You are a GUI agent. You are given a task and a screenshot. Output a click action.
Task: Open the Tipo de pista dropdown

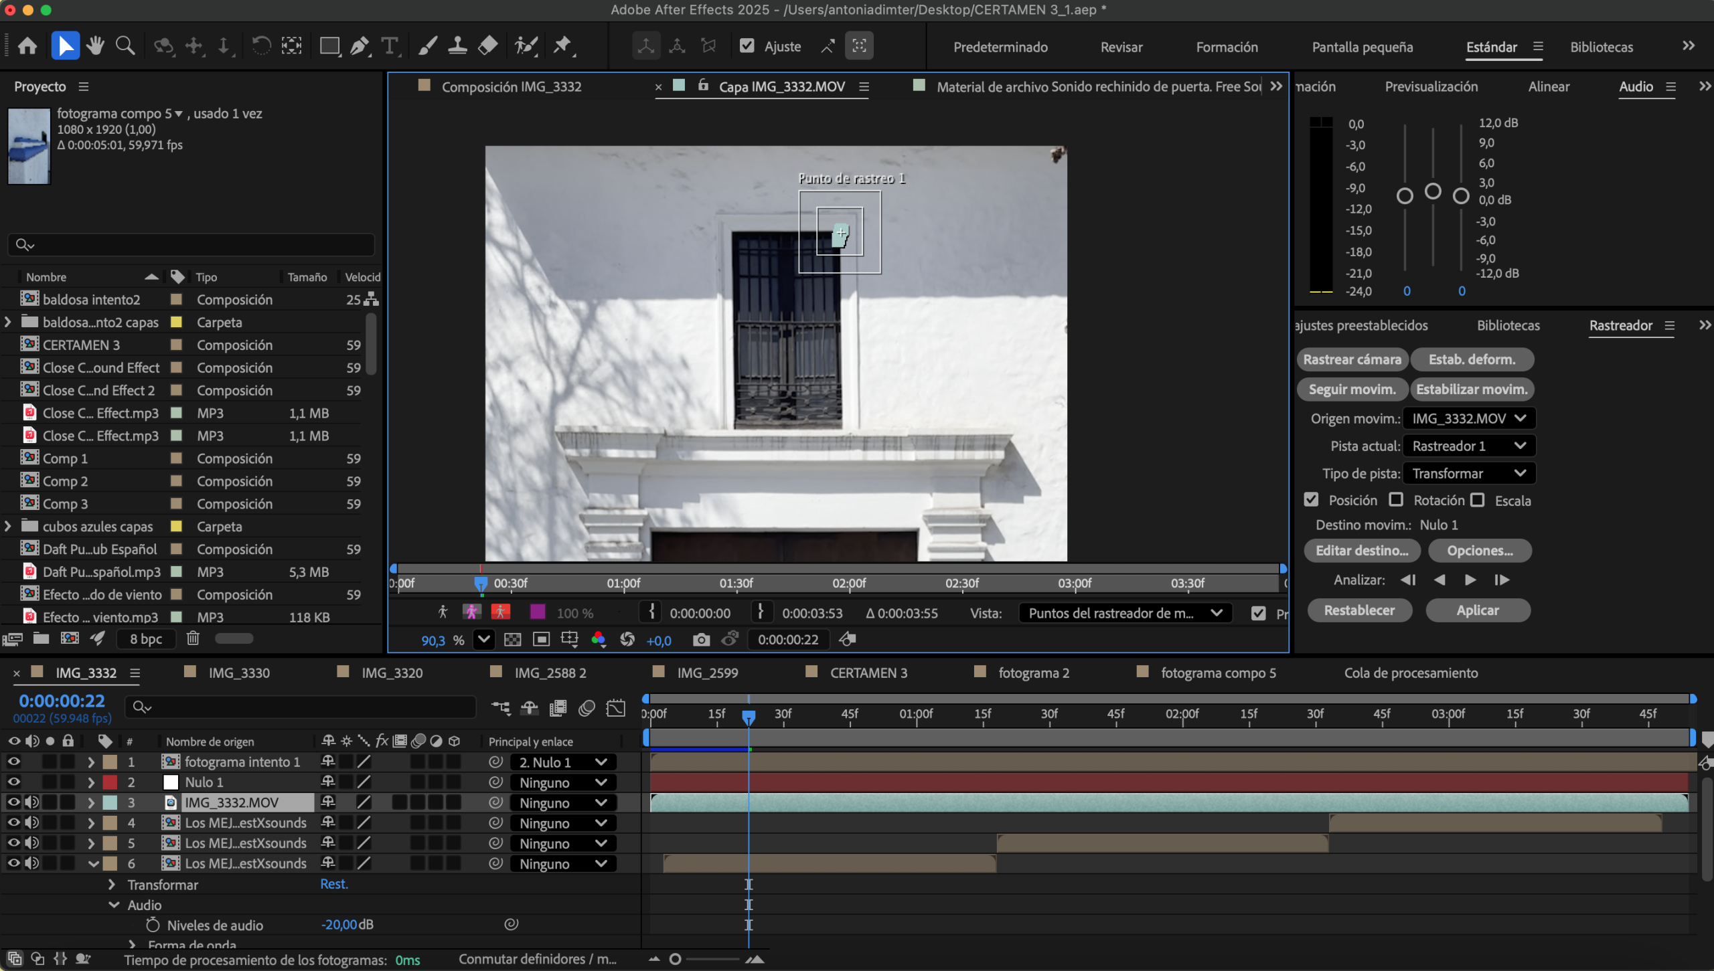pos(1469,473)
